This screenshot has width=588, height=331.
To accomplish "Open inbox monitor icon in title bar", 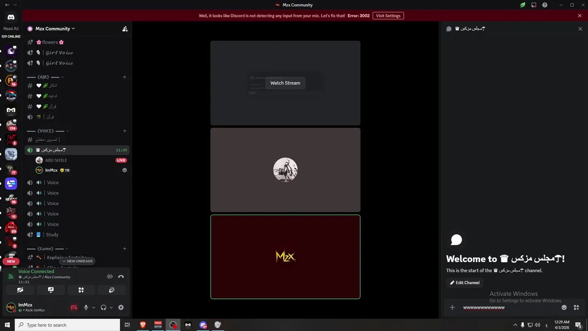I will (534, 5).
